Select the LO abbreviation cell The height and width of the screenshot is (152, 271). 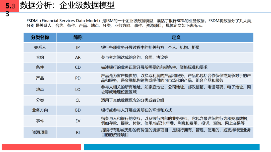78,90
